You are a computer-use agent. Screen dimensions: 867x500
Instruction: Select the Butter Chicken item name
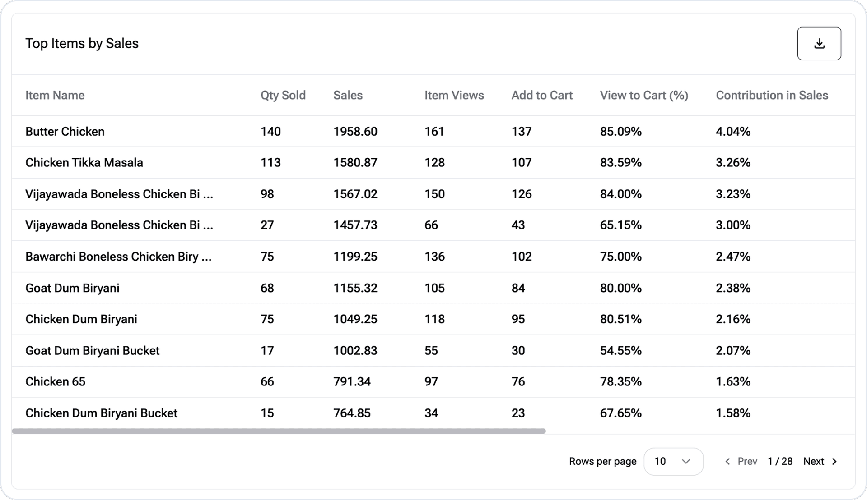point(65,131)
